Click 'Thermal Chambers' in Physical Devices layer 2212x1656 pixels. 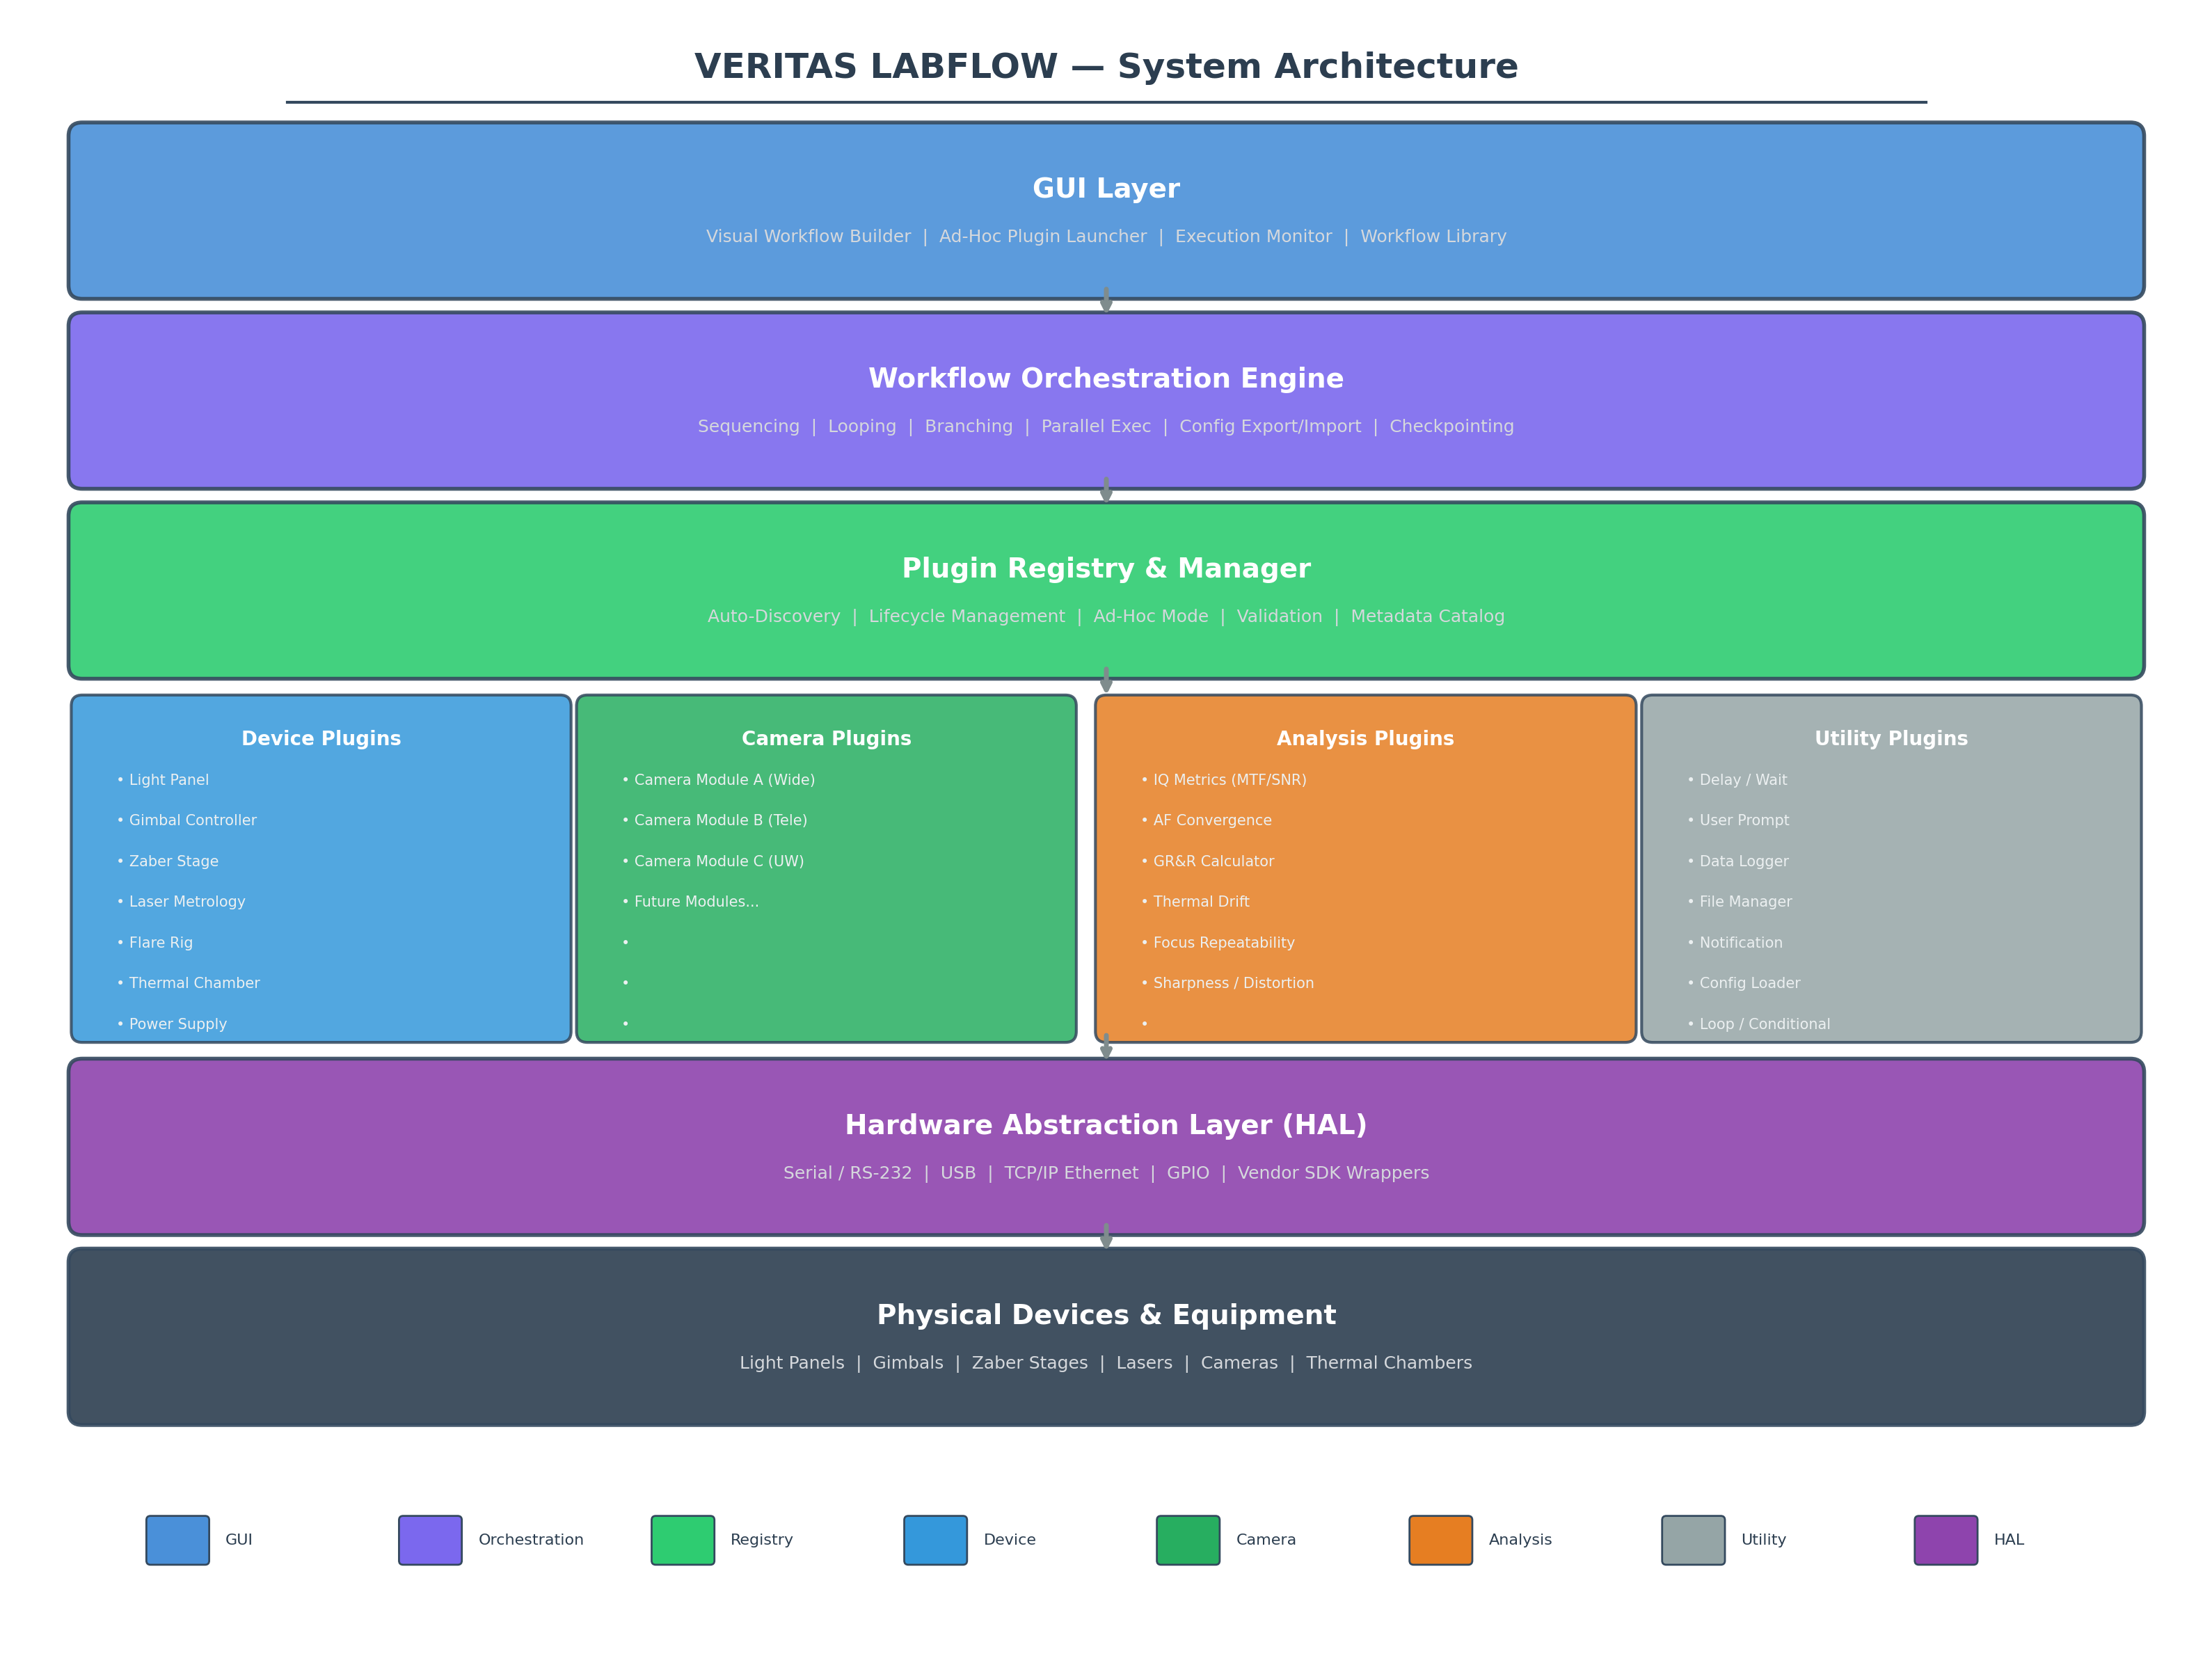tap(1389, 1363)
